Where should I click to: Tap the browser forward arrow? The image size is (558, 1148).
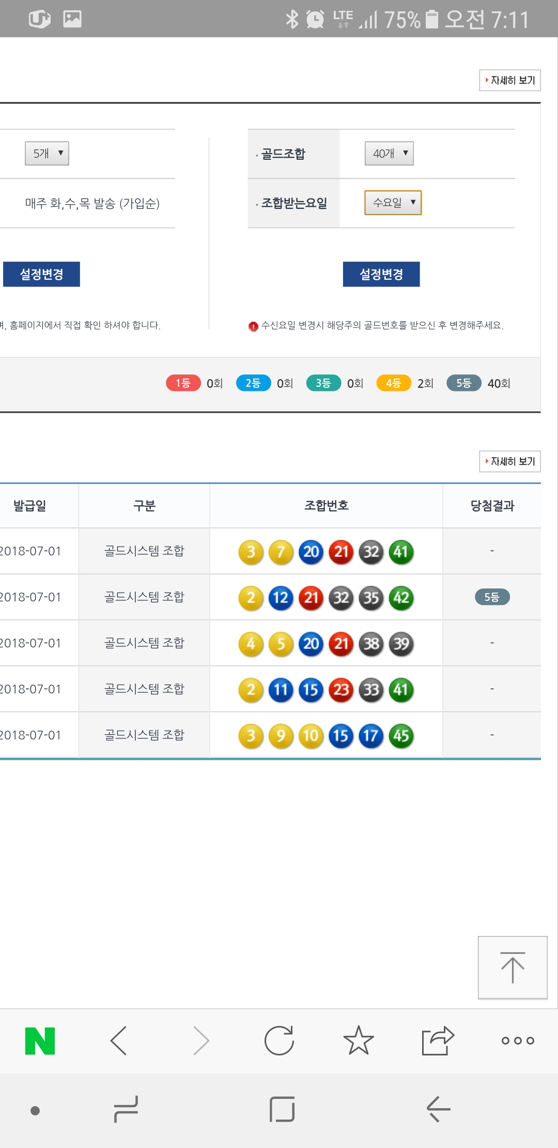[x=200, y=1040]
